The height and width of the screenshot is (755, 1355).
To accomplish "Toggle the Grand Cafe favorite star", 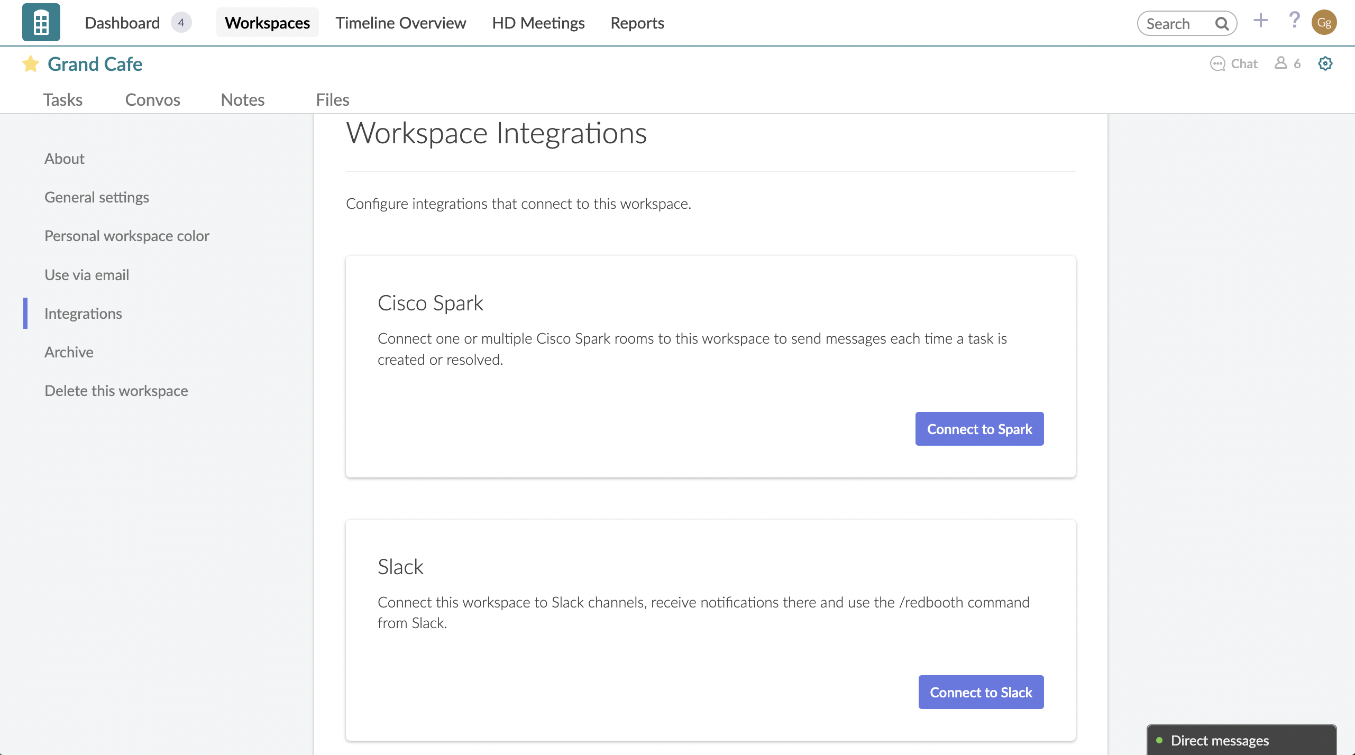I will point(31,64).
